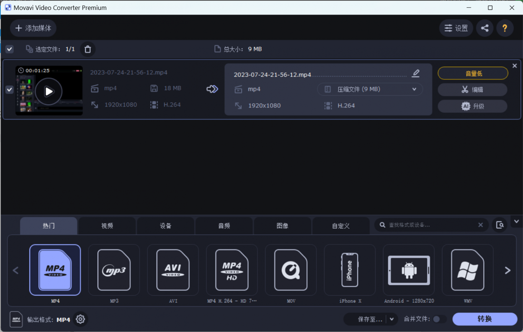This screenshot has width=523, height=332.
Task: Toggle the select-all files checkbox
Action: (x=10, y=49)
